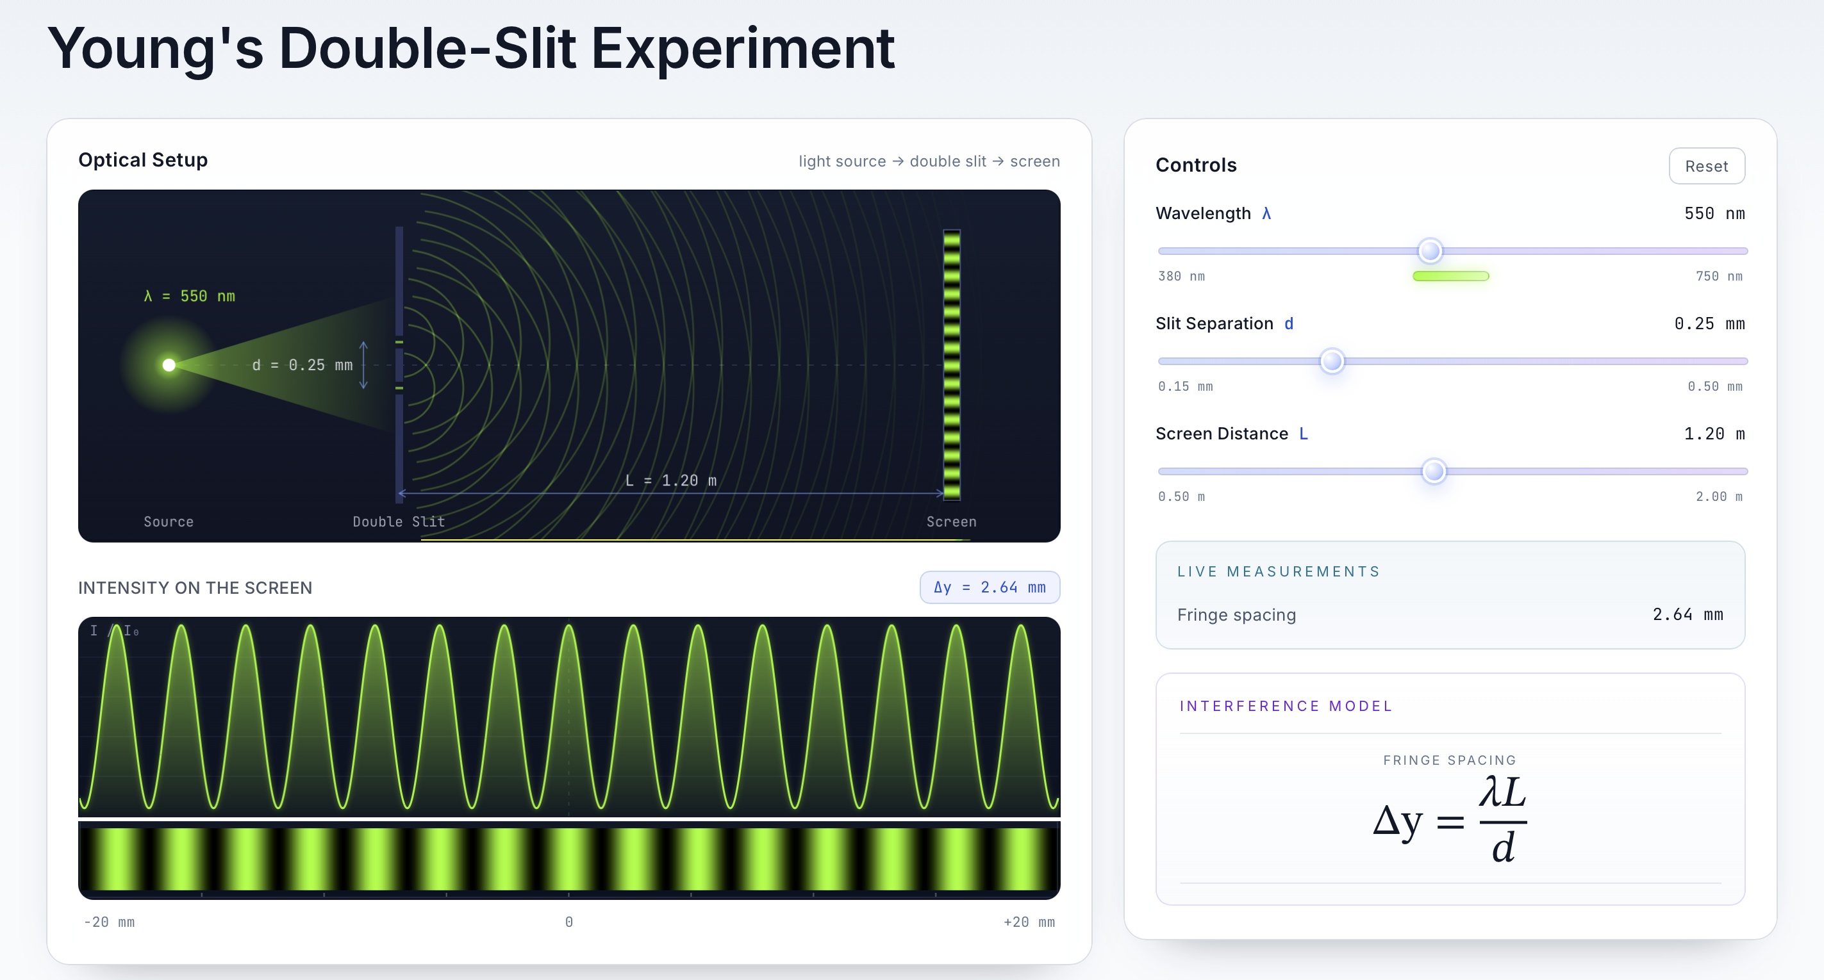Click the Controls panel heading
This screenshot has width=1824, height=980.
(x=1196, y=165)
